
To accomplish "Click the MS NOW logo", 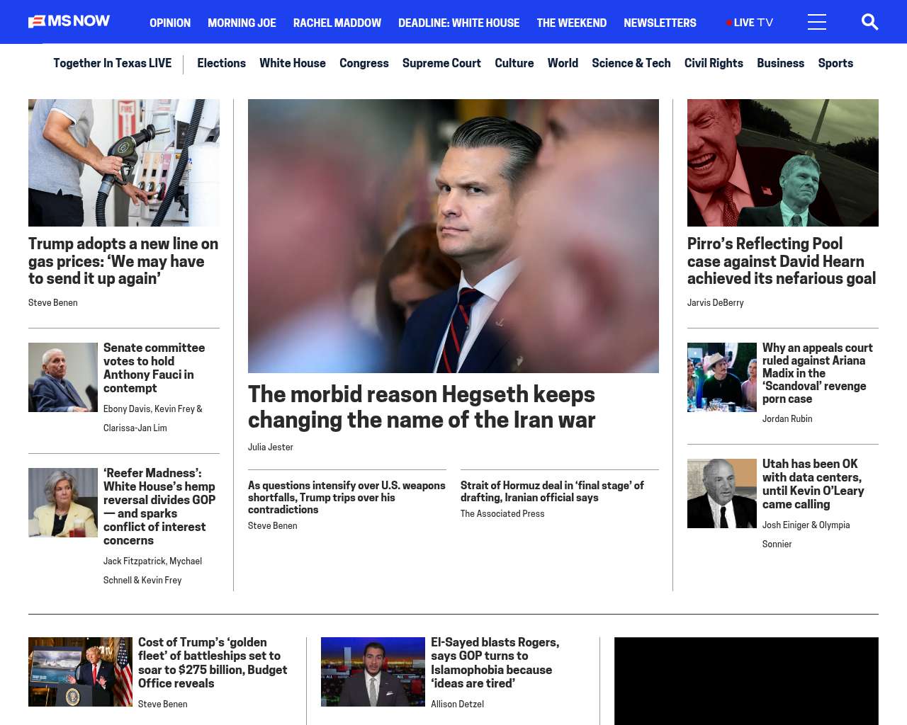I will (x=69, y=21).
